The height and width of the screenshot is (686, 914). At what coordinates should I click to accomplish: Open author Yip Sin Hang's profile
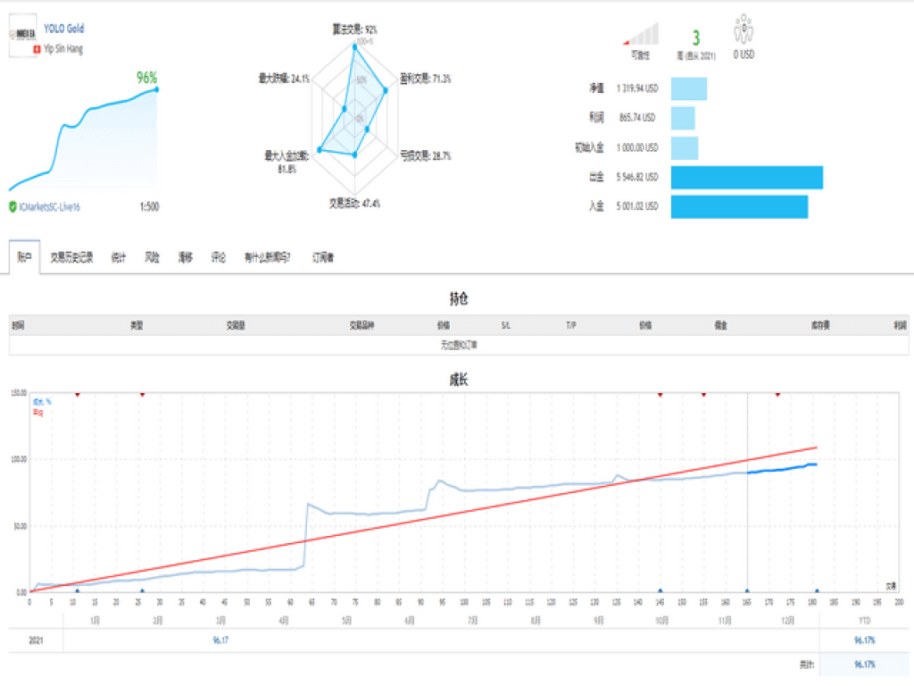click(x=63, y=49)
